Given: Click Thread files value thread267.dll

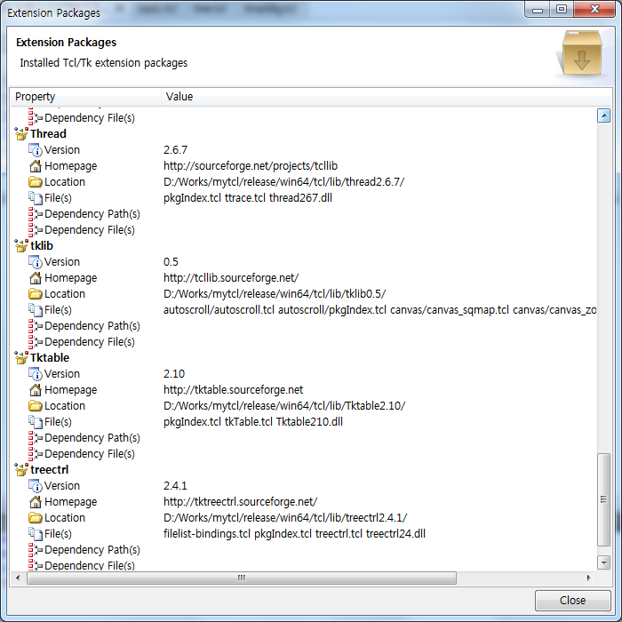Looking at the screenshot, I should coord(300,197).
